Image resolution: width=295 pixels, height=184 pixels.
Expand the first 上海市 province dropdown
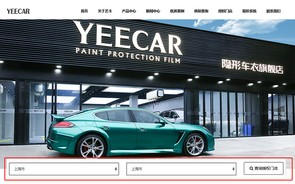pos(64,169)
